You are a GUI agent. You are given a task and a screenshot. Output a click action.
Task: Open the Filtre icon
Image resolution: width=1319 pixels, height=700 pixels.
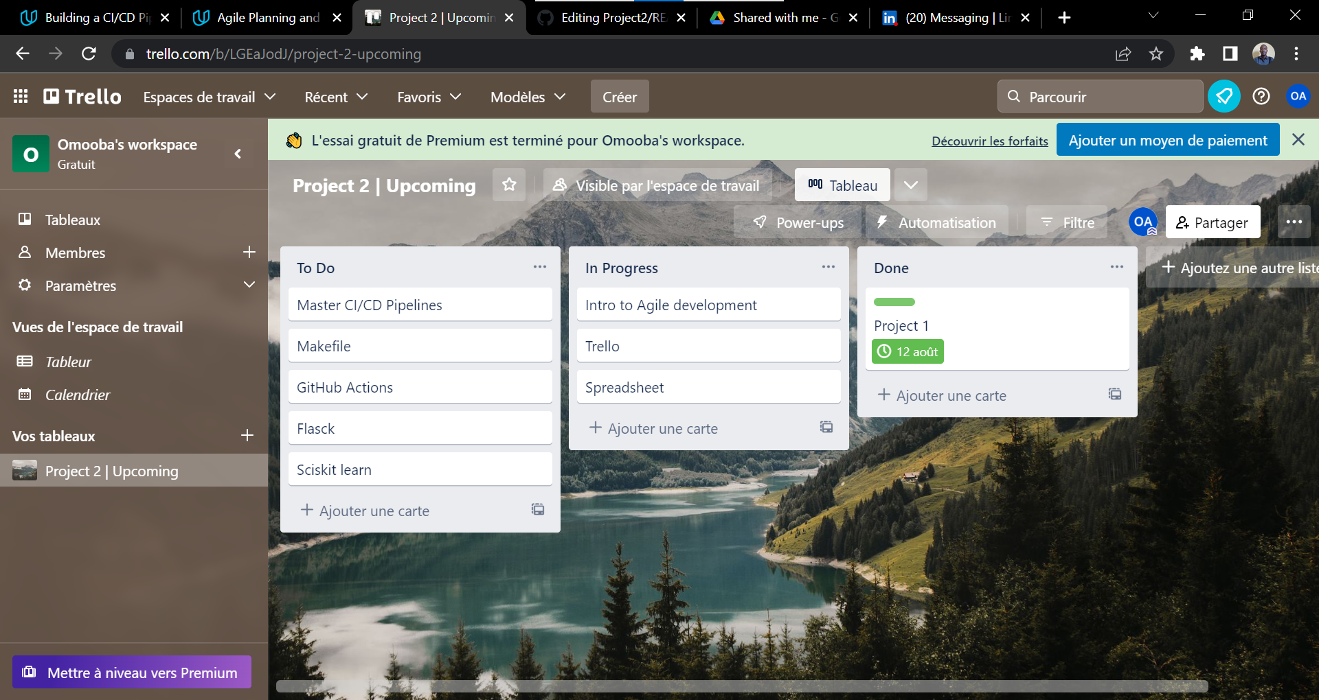pos(1047,222)
